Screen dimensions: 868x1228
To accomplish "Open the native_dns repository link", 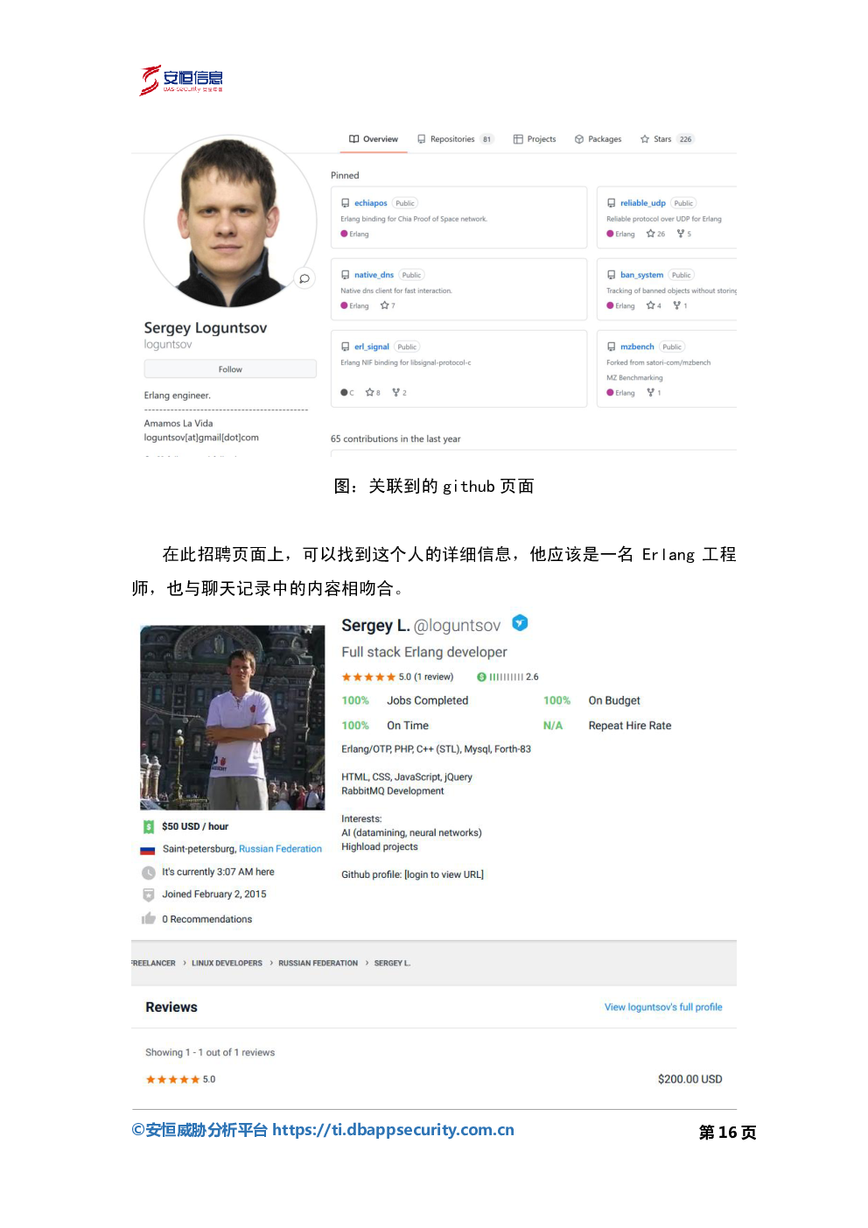I will [374, 275].
